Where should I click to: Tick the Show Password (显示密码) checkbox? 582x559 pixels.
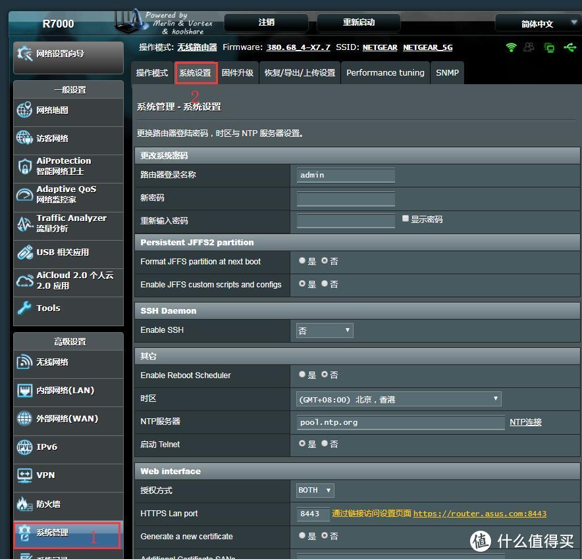pos(406,219)
